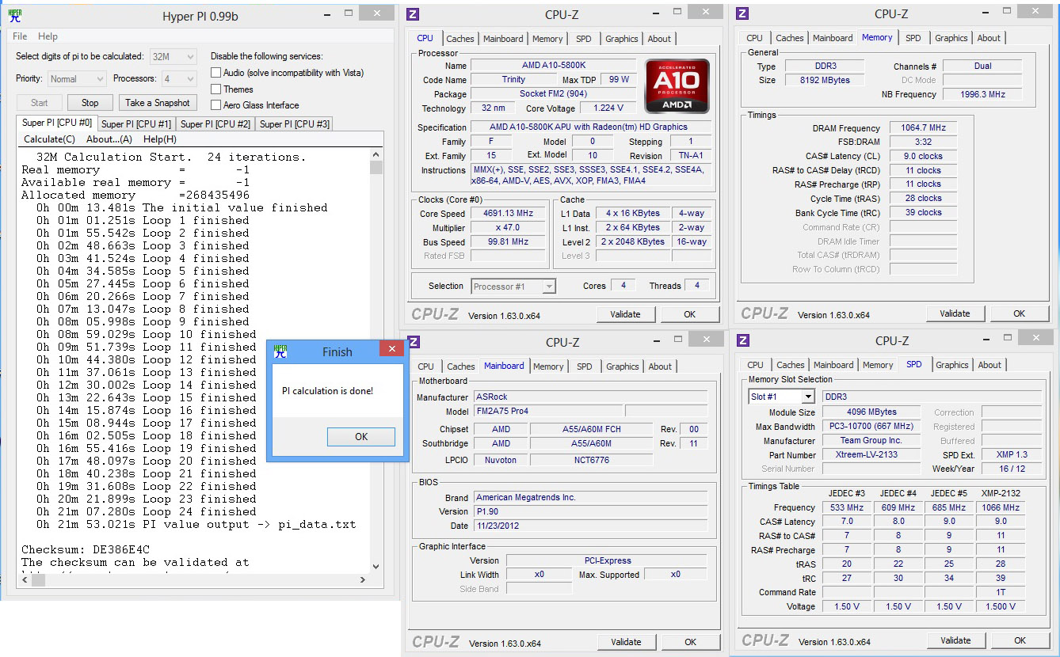Click the CPU-Z logo icon in the Memory window
Viewport: 1060px width, 657px height.
pos(742,14)
